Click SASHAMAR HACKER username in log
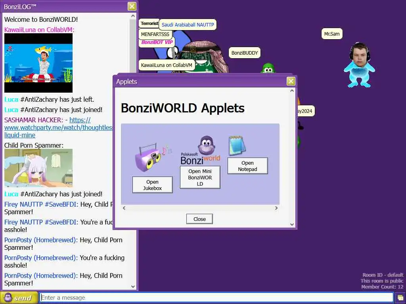The image size is (406, 304). coord(34,120)
